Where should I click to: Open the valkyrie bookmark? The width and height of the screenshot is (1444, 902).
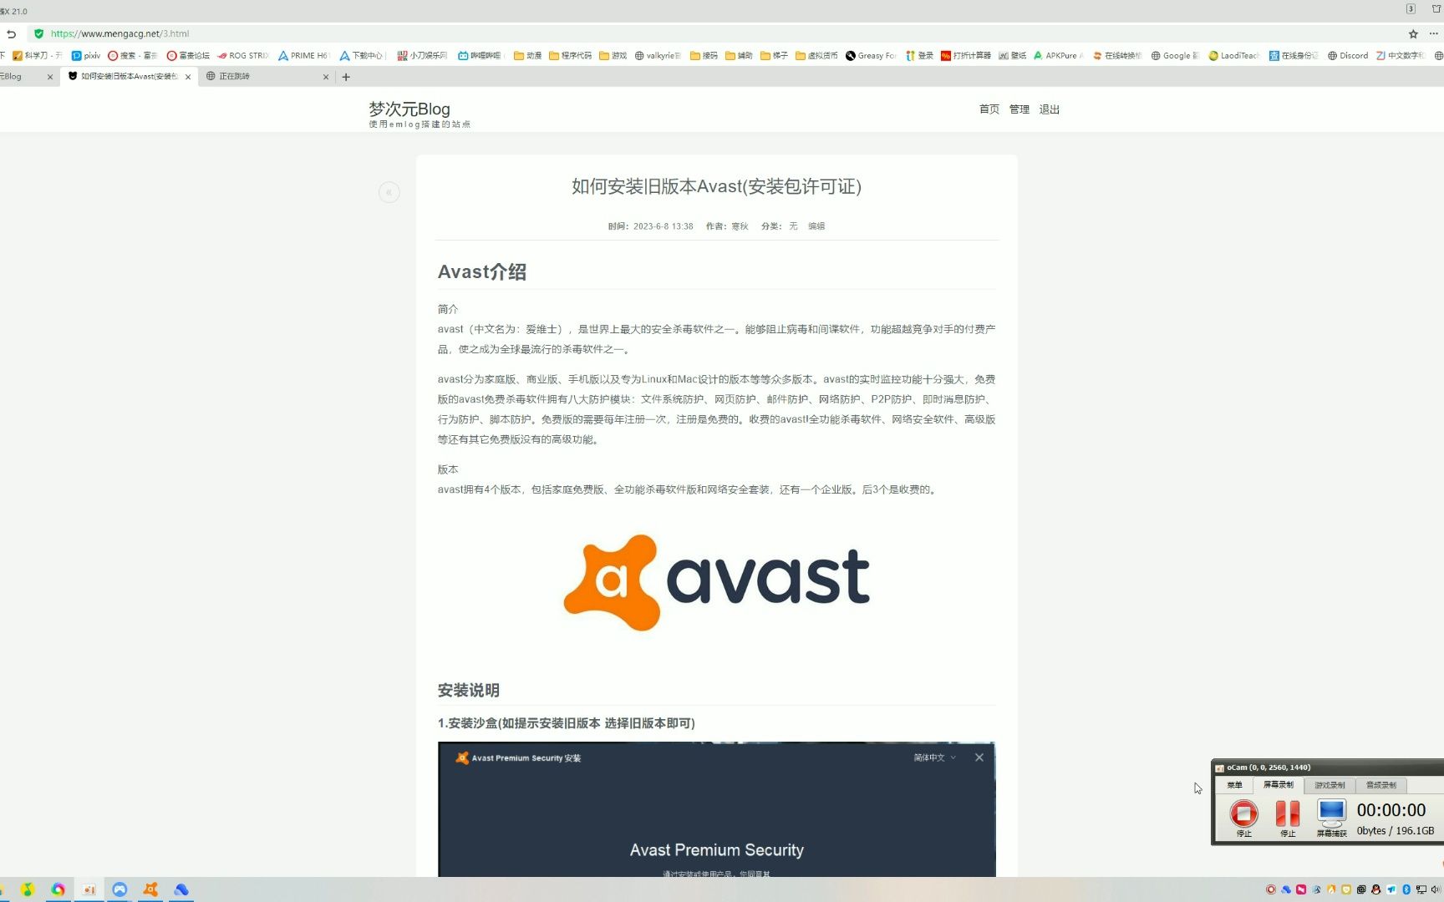pos(658,56)
